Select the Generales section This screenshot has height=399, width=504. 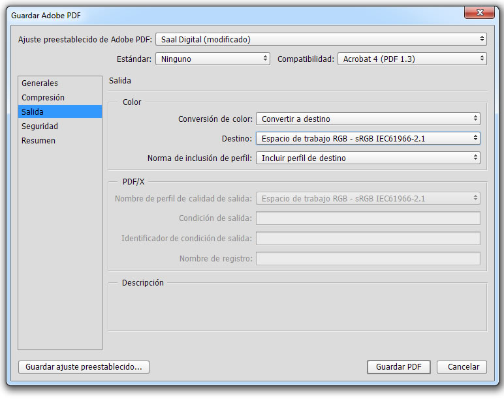tap(60, 83)
